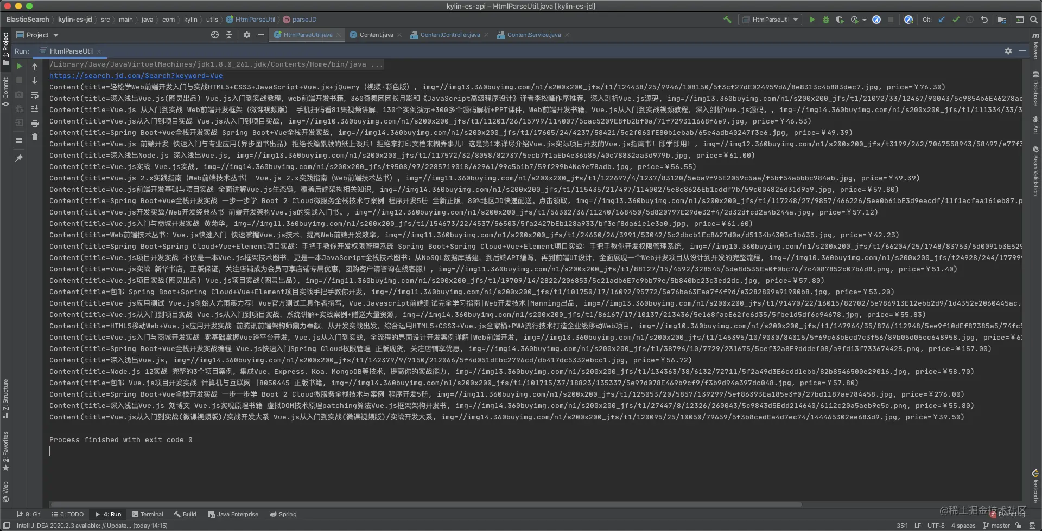Open the Build tool window button
This screenshot has width=1042, height=531.
185,514
